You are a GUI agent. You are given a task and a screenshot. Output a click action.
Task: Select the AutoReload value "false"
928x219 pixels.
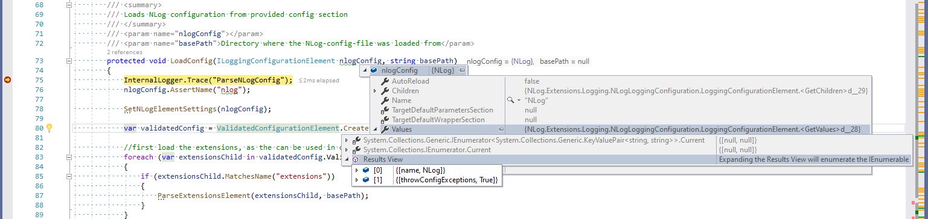[x=532, y=81]
